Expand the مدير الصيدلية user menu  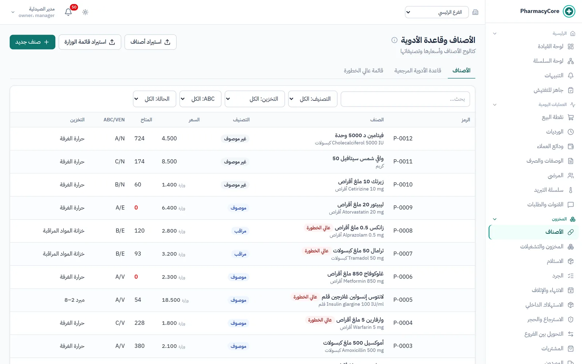(33, 12)
